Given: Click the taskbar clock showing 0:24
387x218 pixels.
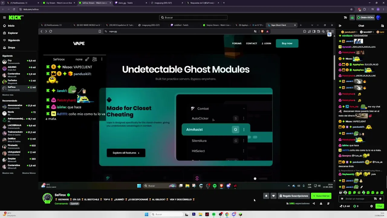Looking at the screenshot, I should pos(380,214).
